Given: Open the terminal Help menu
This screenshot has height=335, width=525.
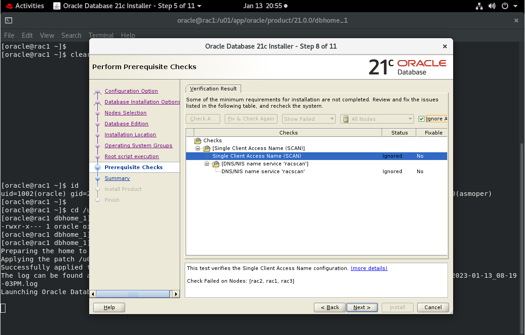Looking at the screenshot, I should [x=128, y=35].
